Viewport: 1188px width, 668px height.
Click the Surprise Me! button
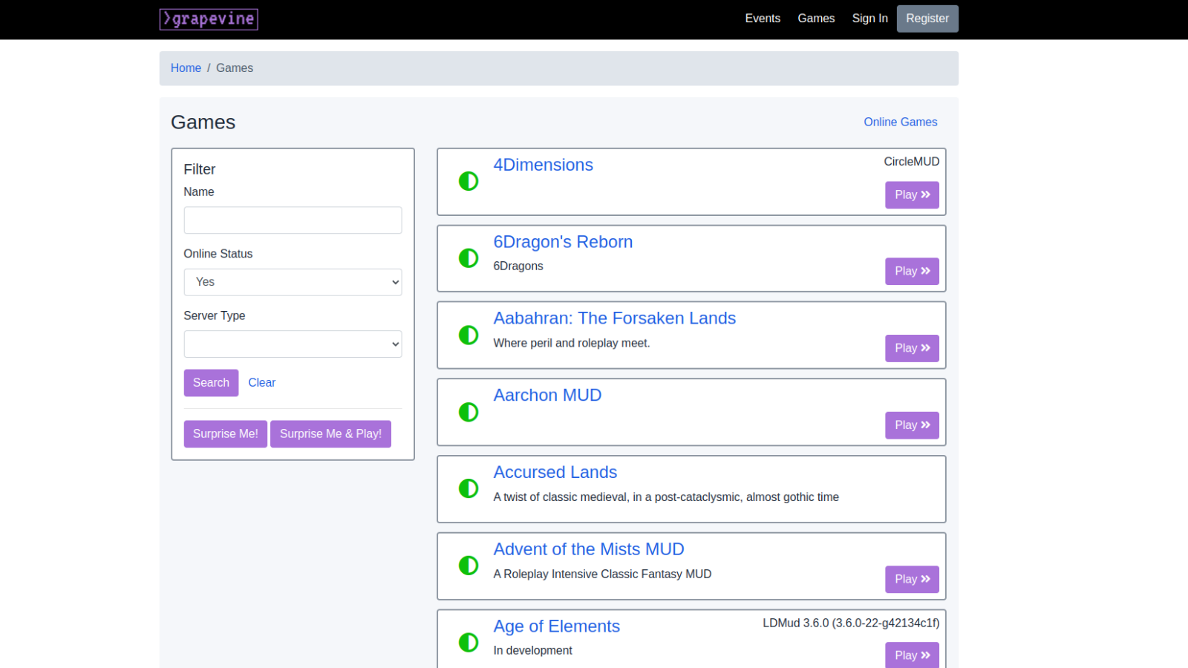click(x=225, y=433)
